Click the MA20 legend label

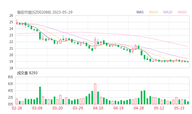point(168,12)
